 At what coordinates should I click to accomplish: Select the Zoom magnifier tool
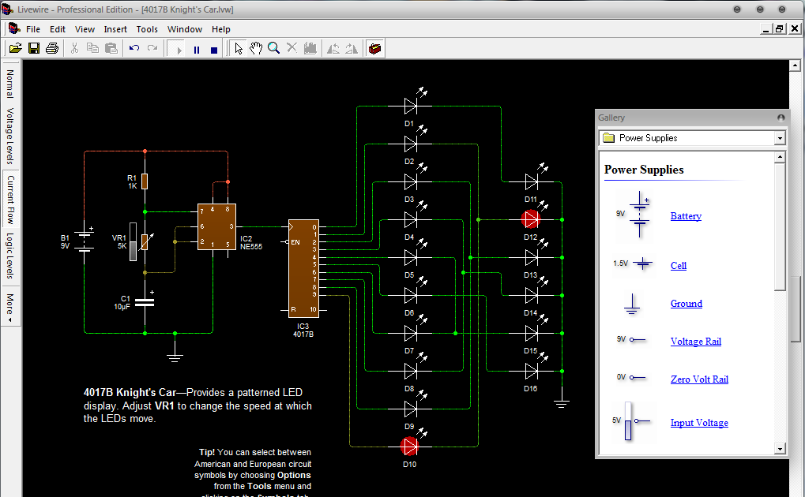273,48
